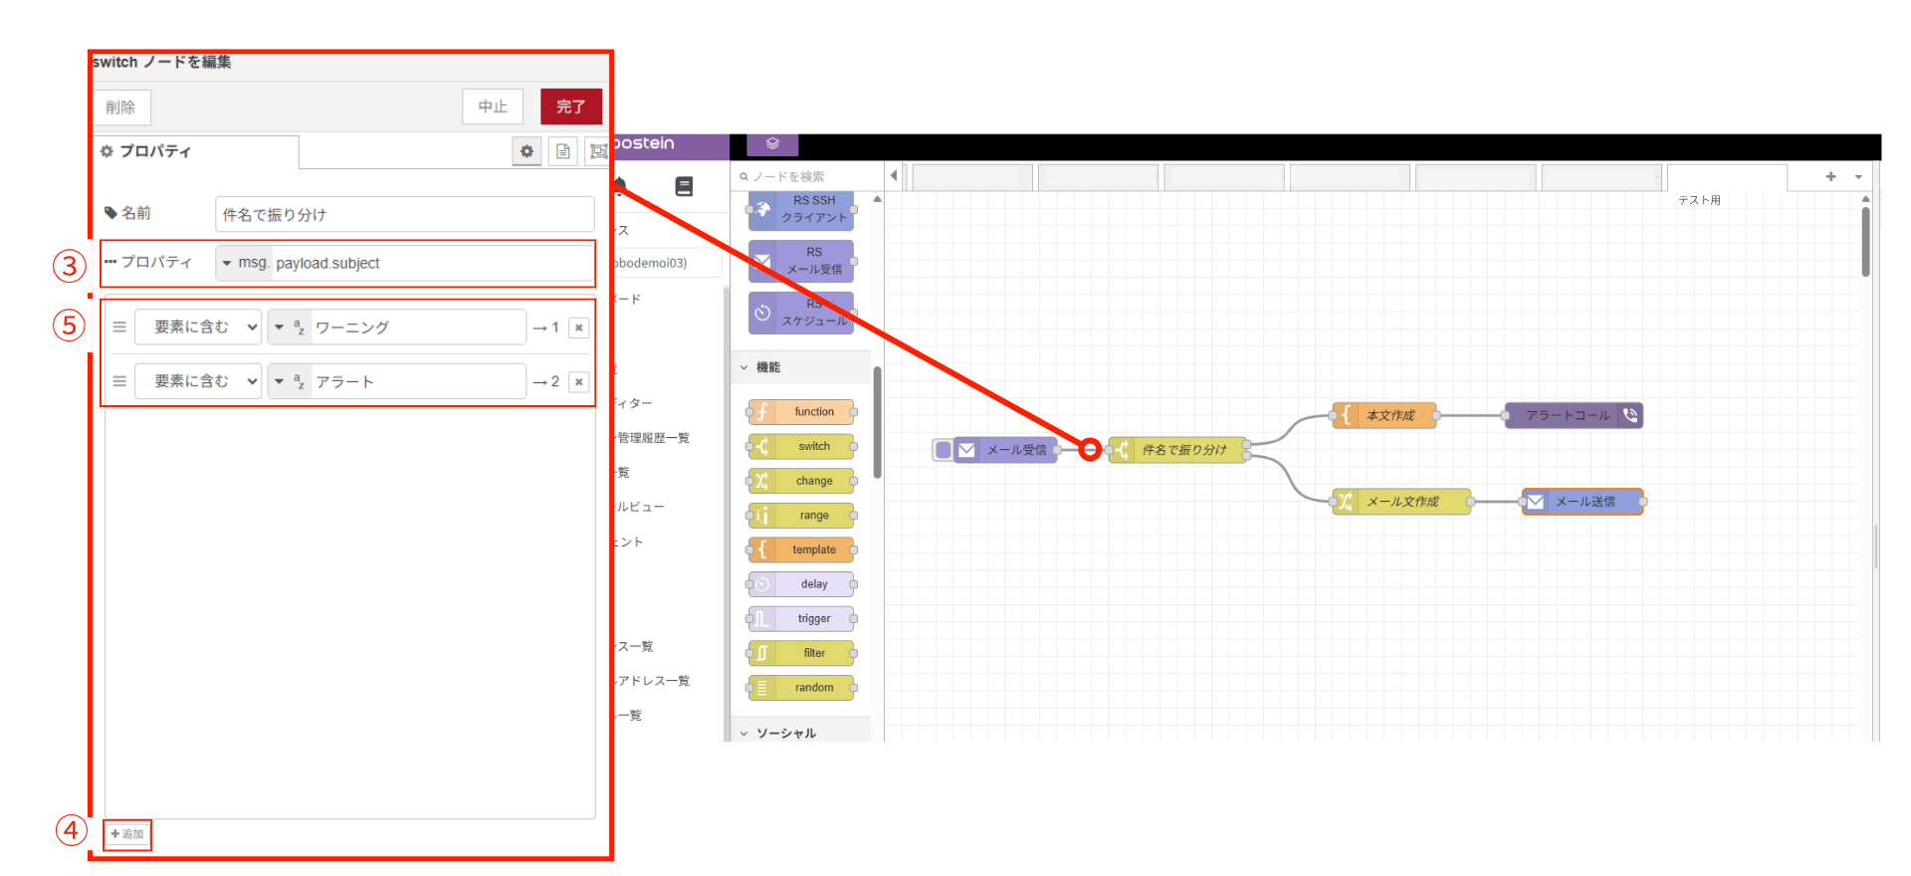Open the msg. property type dropdown
Viewport: 1911px width, 876px height.
243,263
